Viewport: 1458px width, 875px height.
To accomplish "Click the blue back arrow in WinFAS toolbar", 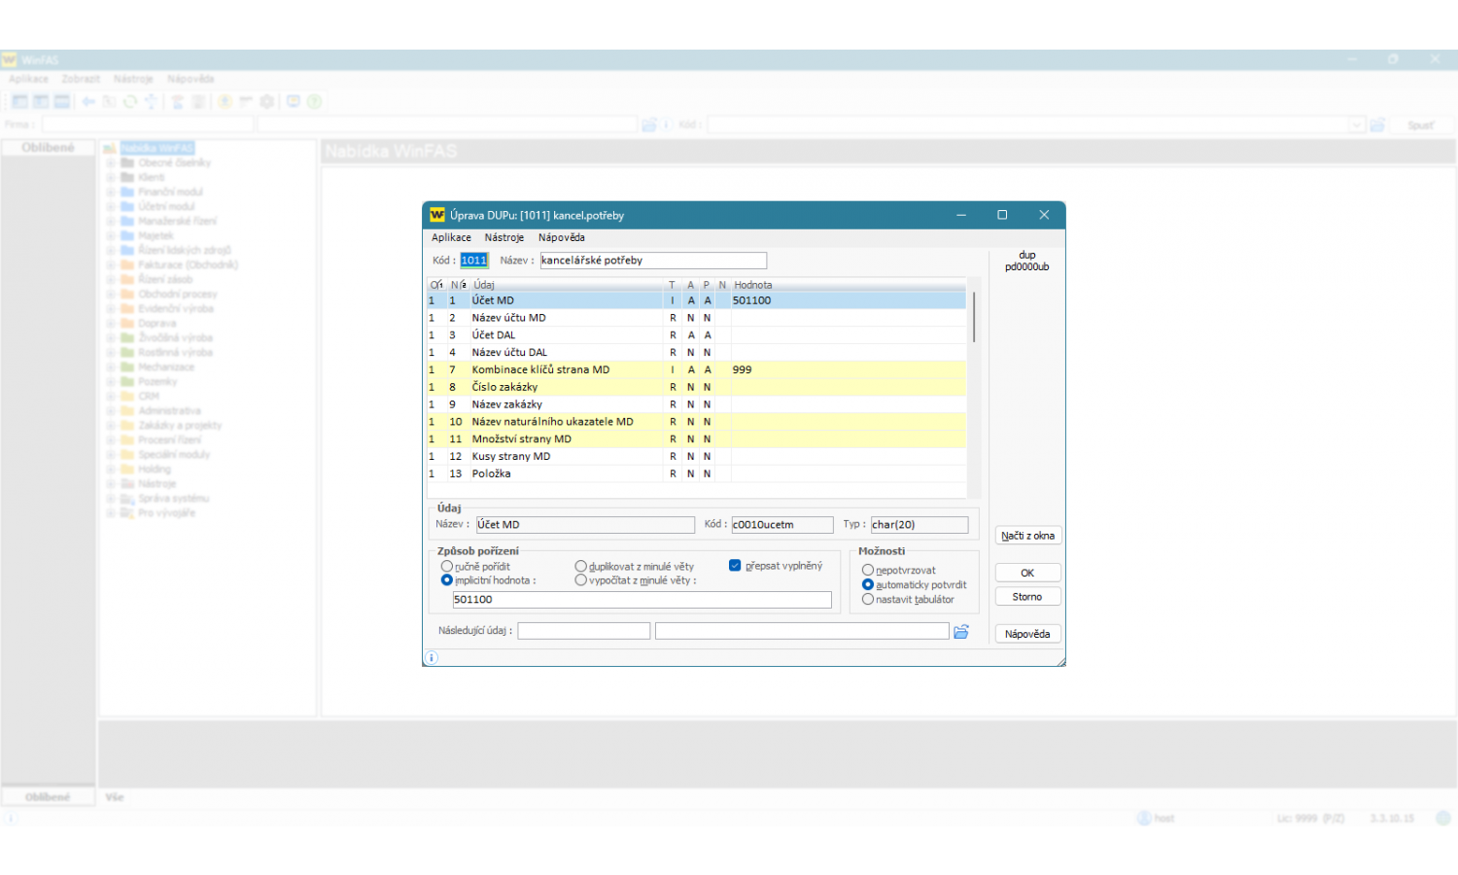I will (88, 101).
